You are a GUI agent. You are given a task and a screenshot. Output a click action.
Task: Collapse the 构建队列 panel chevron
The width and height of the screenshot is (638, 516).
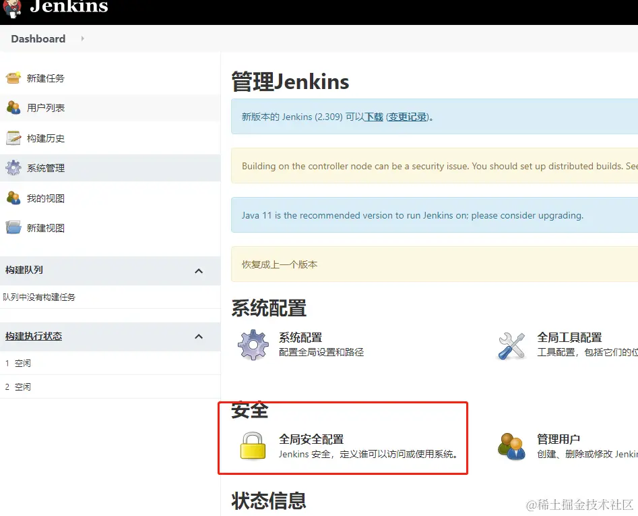click(199, 271)
